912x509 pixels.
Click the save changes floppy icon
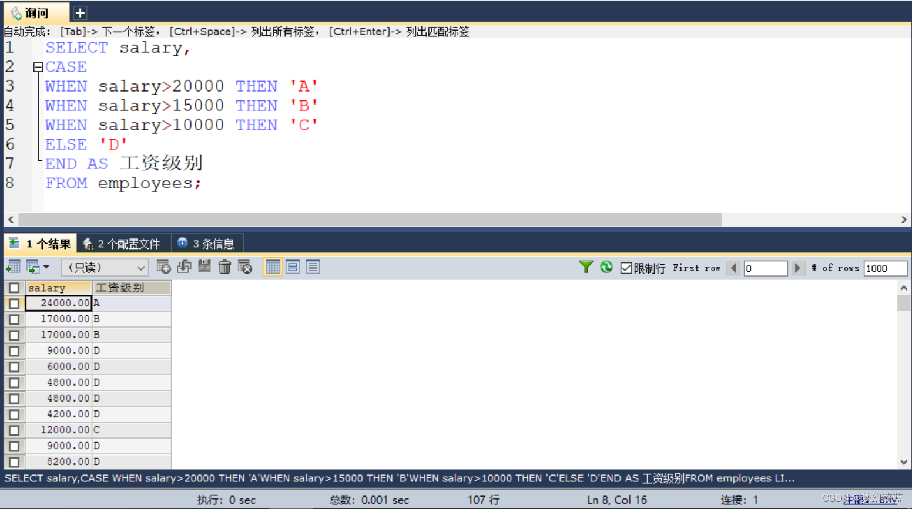click(x=204, y=267)
